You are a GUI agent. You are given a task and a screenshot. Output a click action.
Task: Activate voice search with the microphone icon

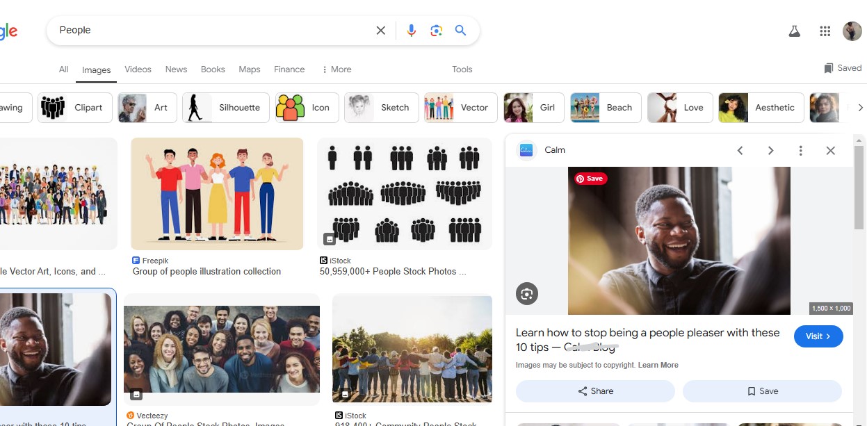point(411,30)
